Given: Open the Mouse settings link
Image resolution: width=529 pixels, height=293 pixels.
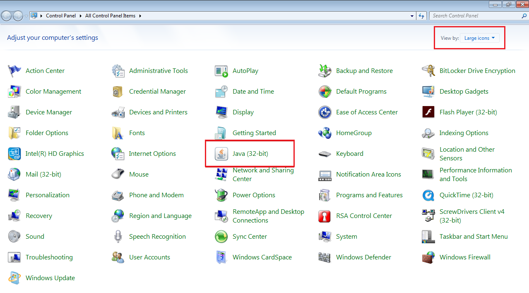Looking at the screenshot, I should point(139,174).
